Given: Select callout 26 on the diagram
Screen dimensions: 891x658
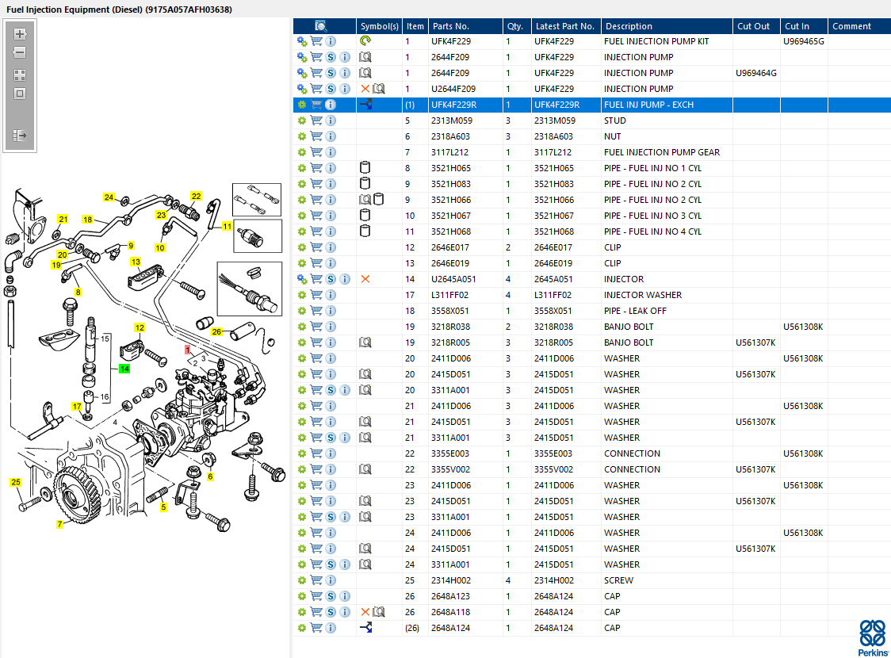Looking at the screenshot, I should [x=216, y=331].
